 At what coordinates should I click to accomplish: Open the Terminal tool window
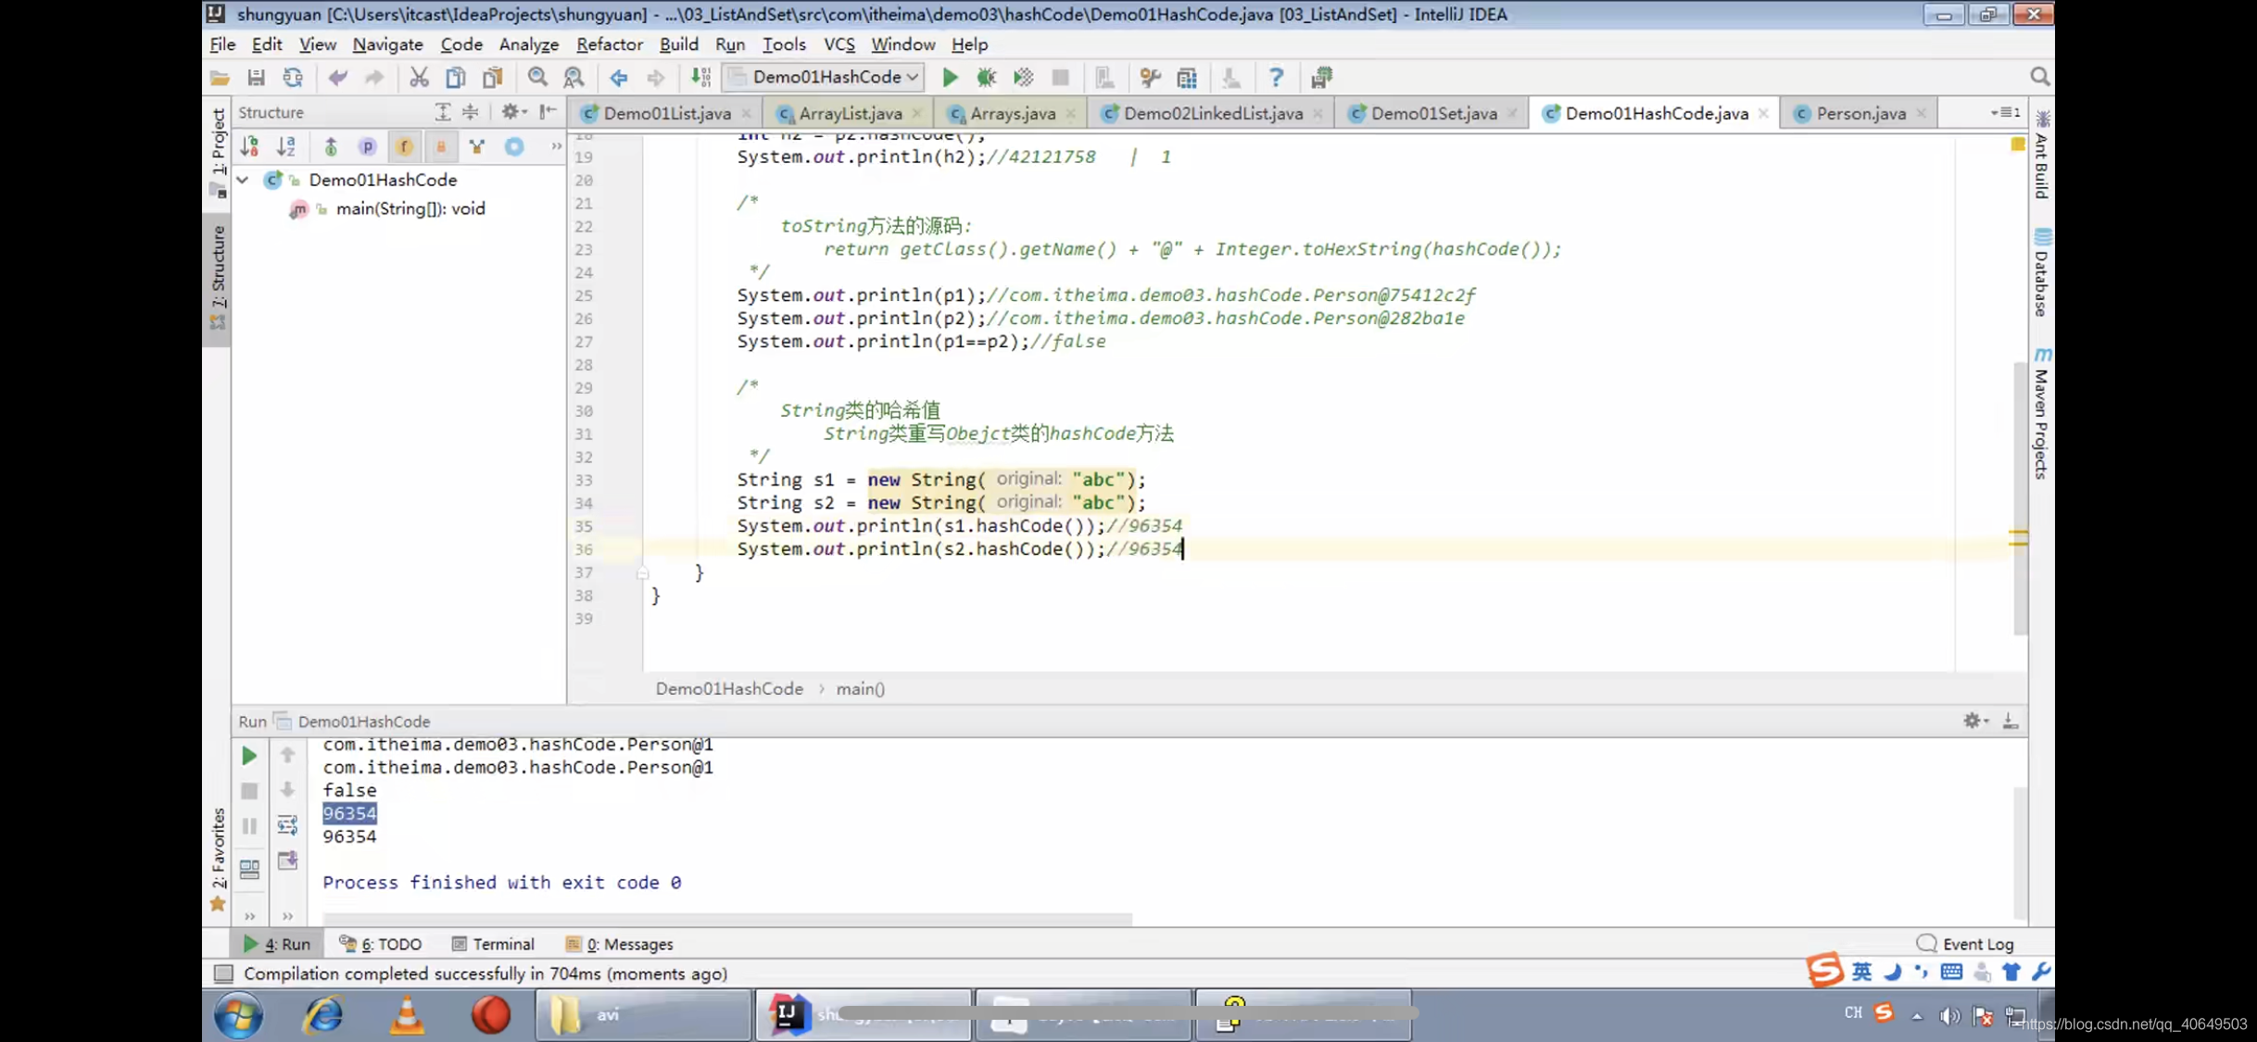tap(494, 944)
